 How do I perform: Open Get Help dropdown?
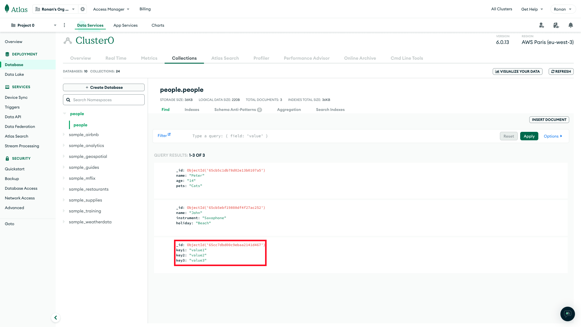pyautogui.click(x=532, y=9)
